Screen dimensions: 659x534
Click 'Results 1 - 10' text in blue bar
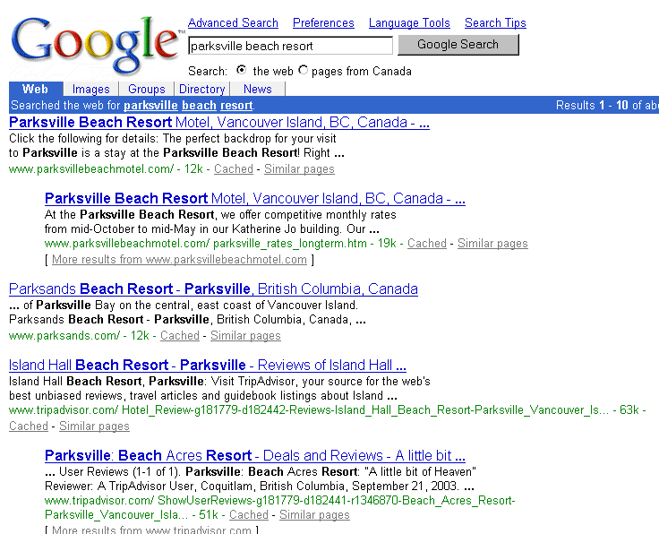click(x=592, y=105)
